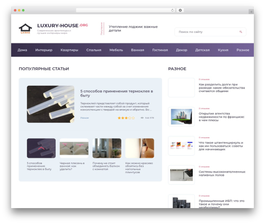
Task: Select the floor without plinths thumbnail
Action: tap(139, 148)
